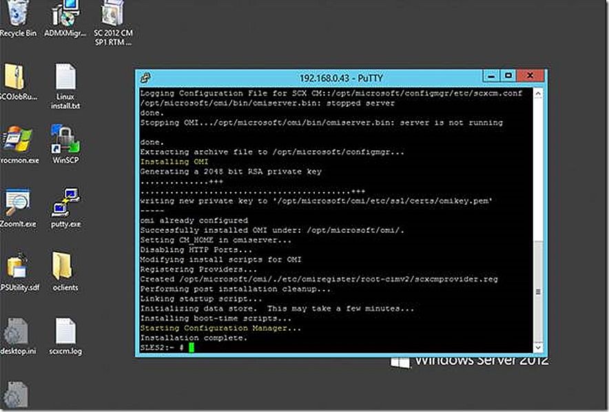The height and width of the screenshot is (412, 609).
Task: Click 'Modifying install scripts for OMI' line
Action: [220, 259]
